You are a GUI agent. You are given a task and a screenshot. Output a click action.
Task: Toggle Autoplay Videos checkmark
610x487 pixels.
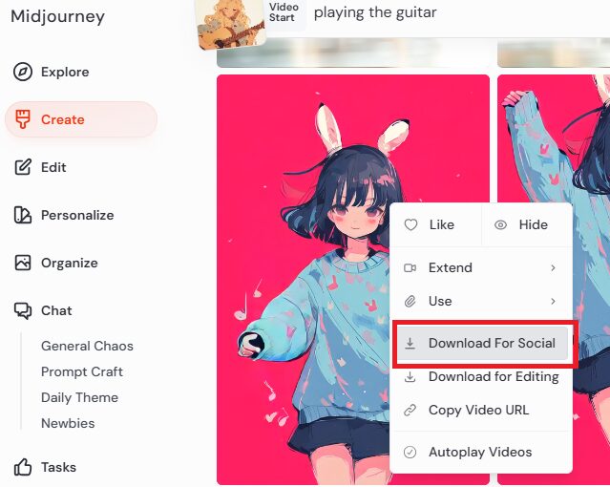tap(410, 452)
